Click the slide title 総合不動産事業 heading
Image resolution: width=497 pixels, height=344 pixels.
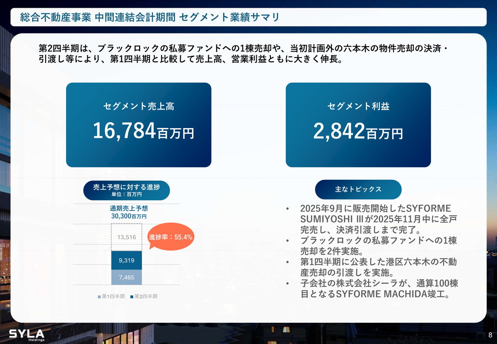(x=149, y=17)
